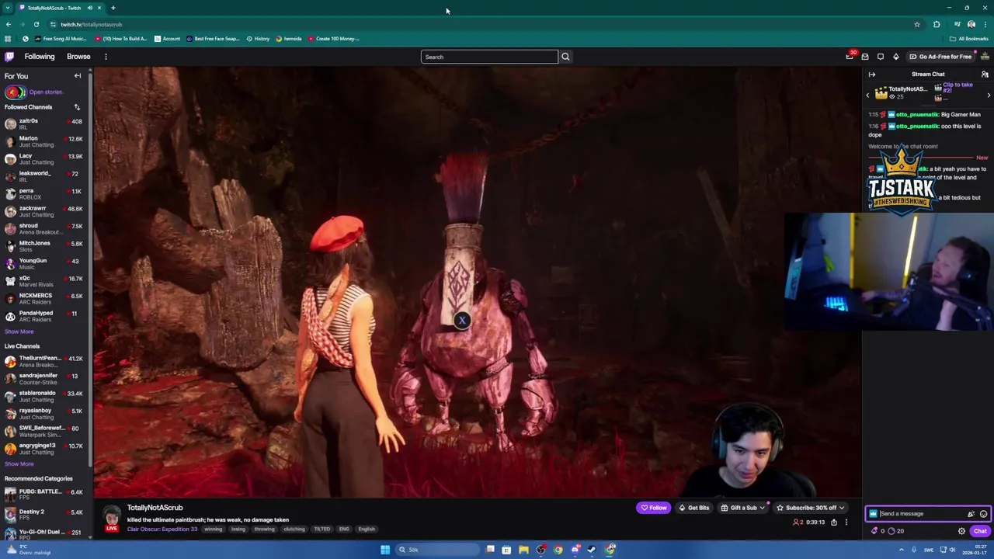Open the stream's three-dot more menu
This screenshot has width=994, height=559.
pyautogui.click(x=846, y=523)
